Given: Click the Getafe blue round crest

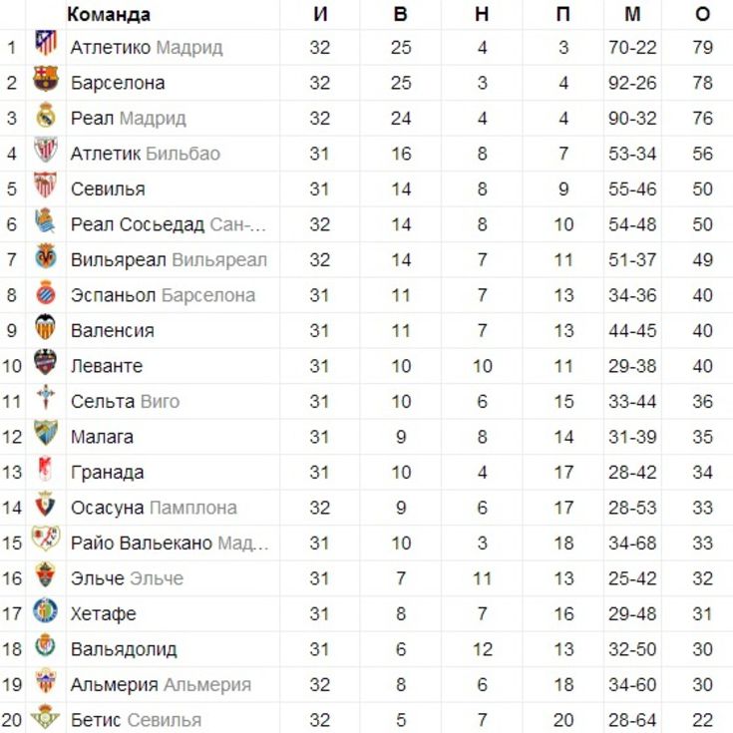Looking at the screenshot, I should click(x=46, y=610).
